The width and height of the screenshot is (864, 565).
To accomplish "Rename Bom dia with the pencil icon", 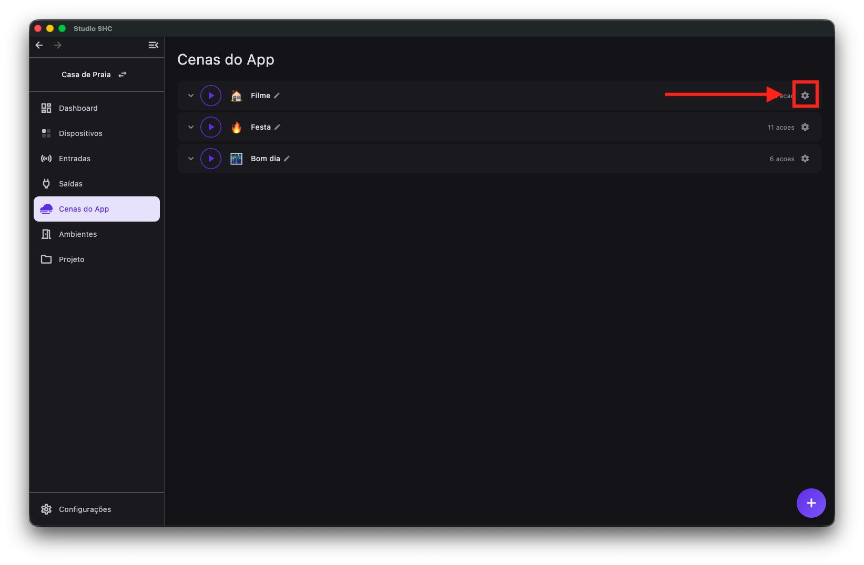I will [x=287, y=159].
